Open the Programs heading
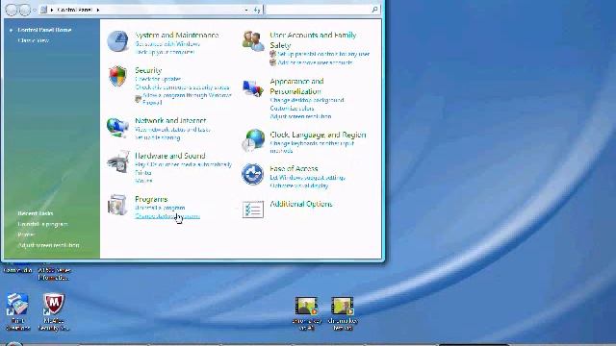 coord(151,199)
